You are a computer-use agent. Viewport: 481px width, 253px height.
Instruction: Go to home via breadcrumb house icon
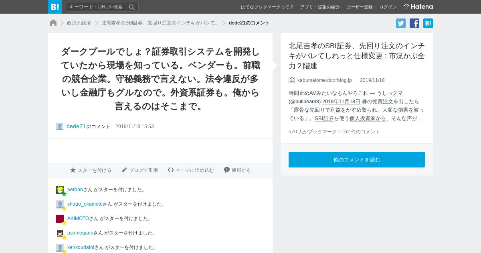53,23
